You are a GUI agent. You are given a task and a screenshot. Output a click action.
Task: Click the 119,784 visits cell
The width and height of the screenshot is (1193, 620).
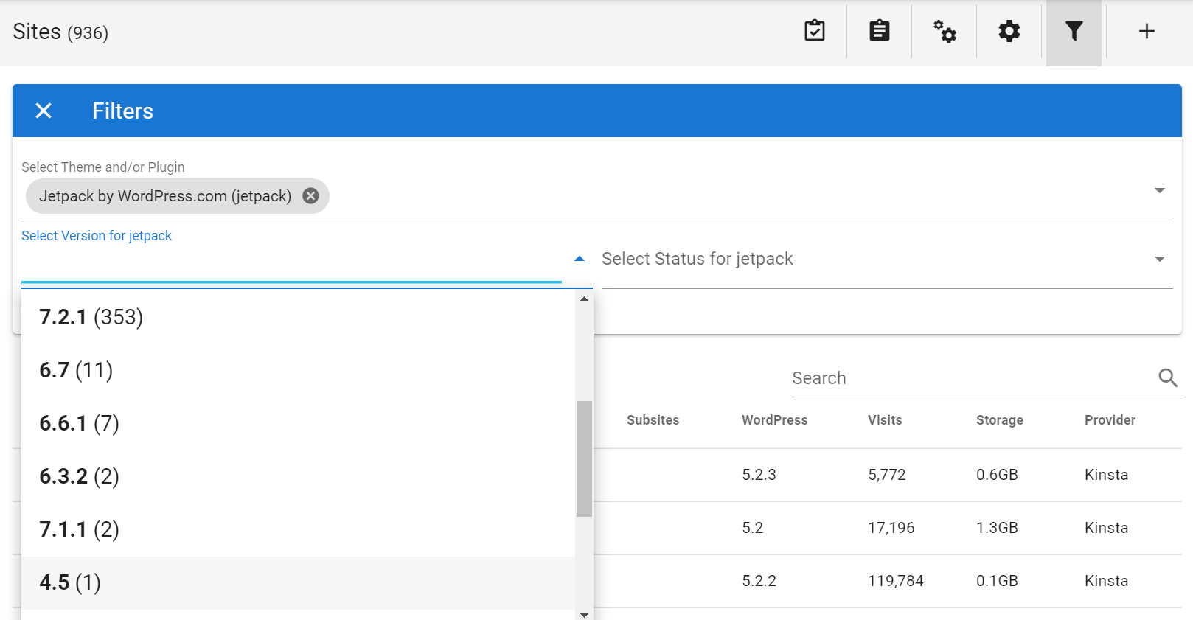pos(895,581)
